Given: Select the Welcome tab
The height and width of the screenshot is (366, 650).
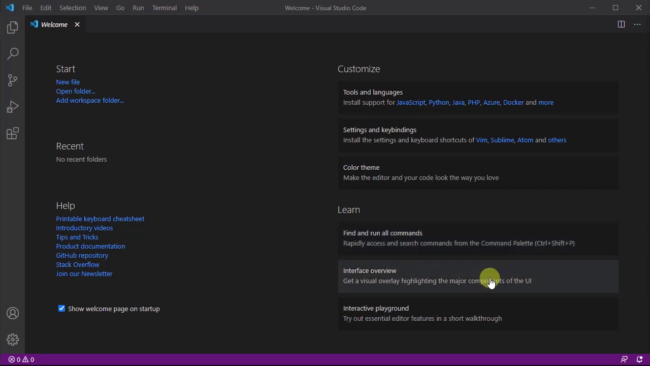Looking at the screenshot, I should point(54,24).
